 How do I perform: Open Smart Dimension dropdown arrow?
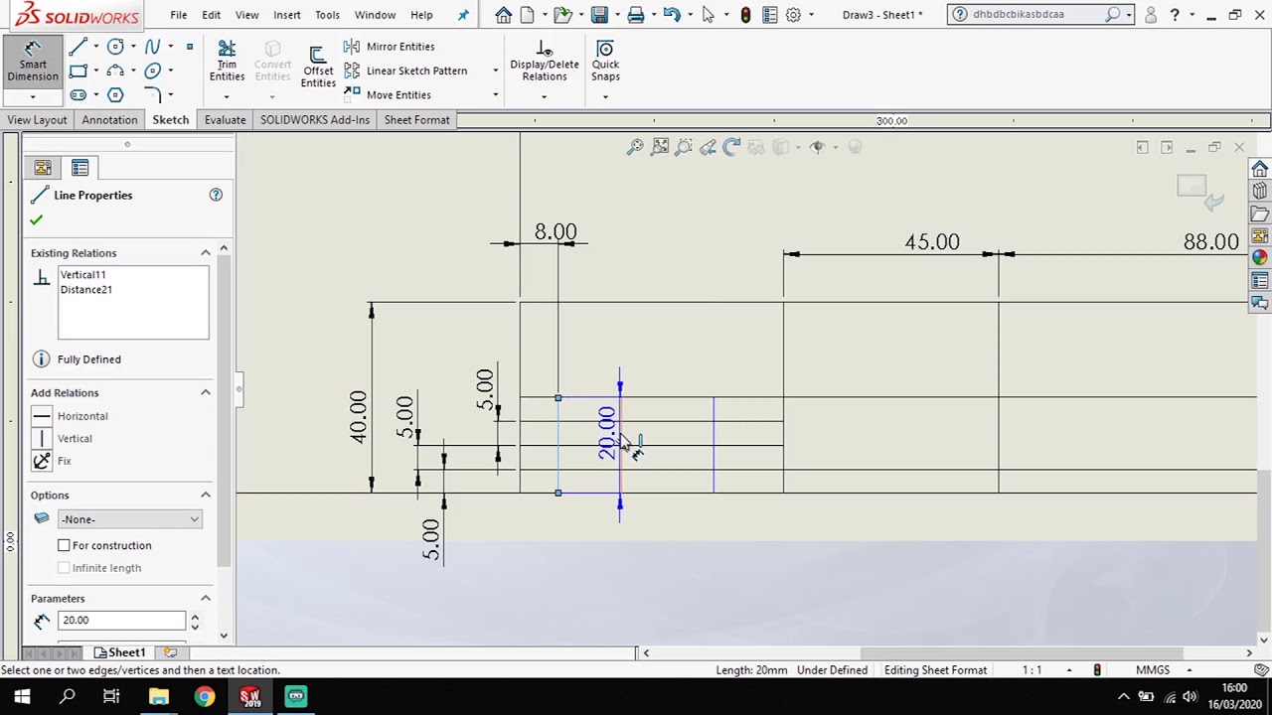[33, 97]
